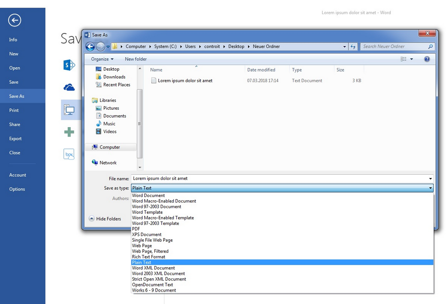Viewport: 446px width, 304px height.
Task: Open the Organize dropdown menu
Action: [x=102, y=59]
